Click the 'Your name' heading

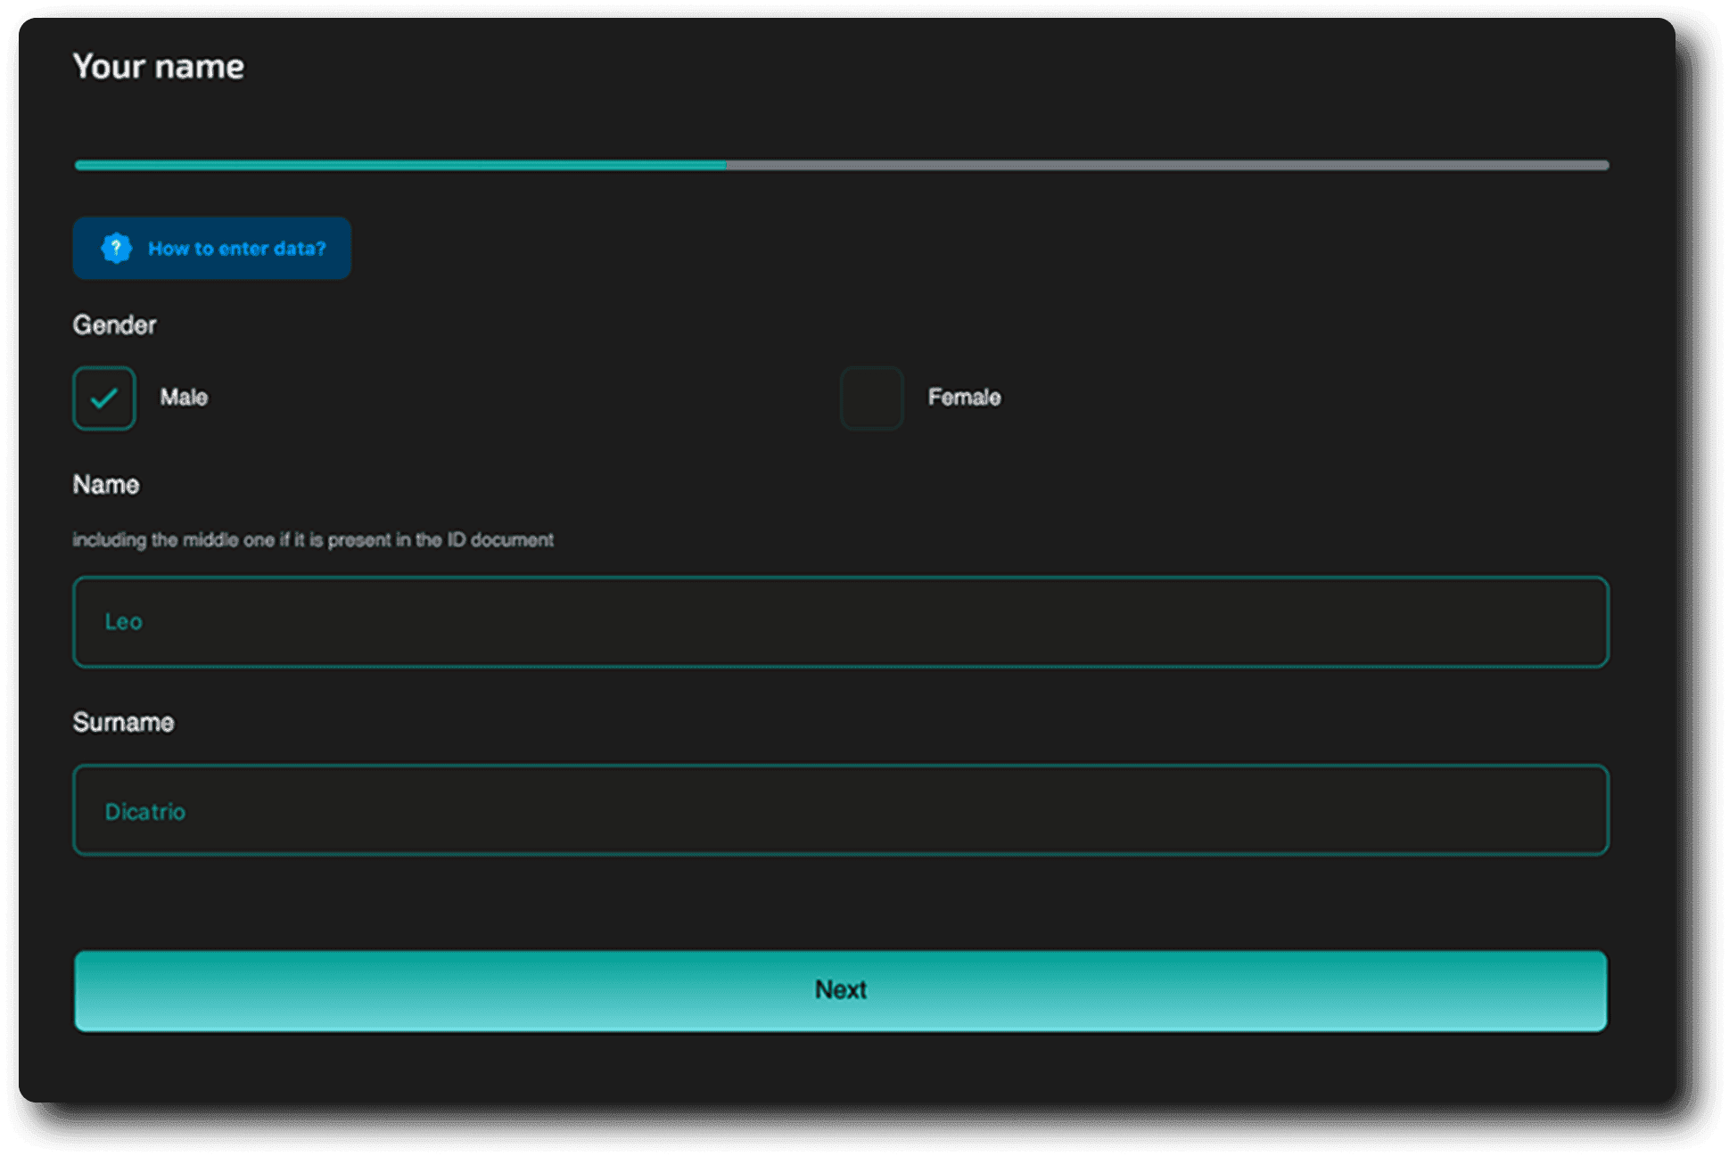coord(159,67)
